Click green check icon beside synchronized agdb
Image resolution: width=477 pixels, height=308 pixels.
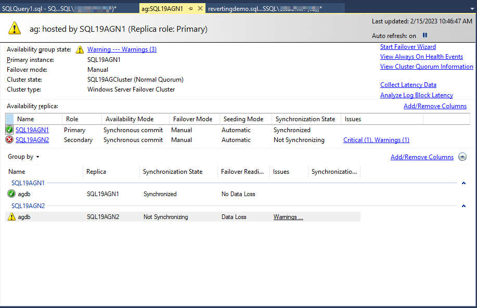point(11,194)
